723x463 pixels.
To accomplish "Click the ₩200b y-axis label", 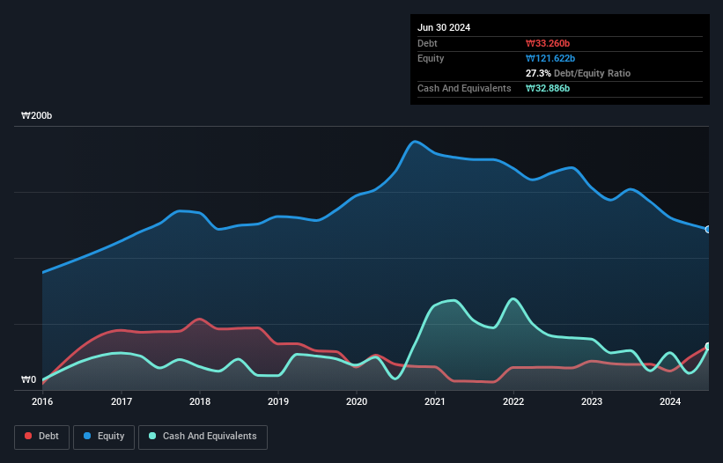I will (x=36, y=115).
